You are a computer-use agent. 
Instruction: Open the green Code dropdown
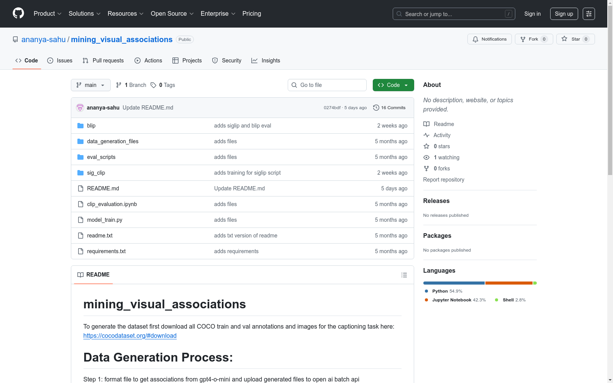click(393, 85)
